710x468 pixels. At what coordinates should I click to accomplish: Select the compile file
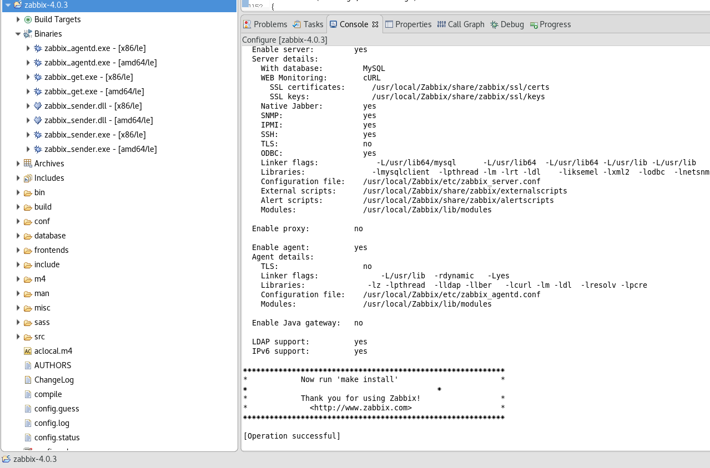(48, 394)
